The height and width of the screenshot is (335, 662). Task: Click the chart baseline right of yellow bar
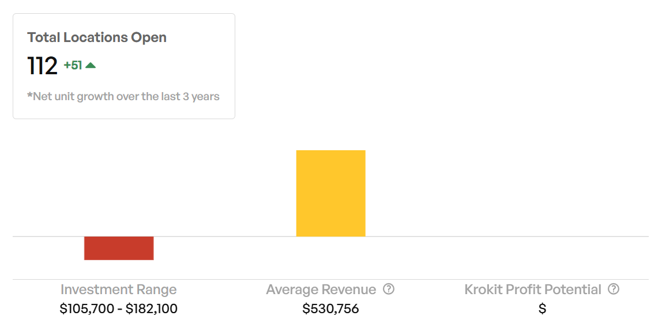507,237
